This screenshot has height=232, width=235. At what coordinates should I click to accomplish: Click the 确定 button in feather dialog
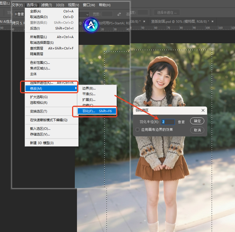pos(197,121)
